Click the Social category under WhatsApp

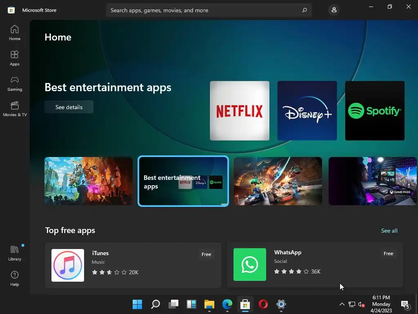280,261
